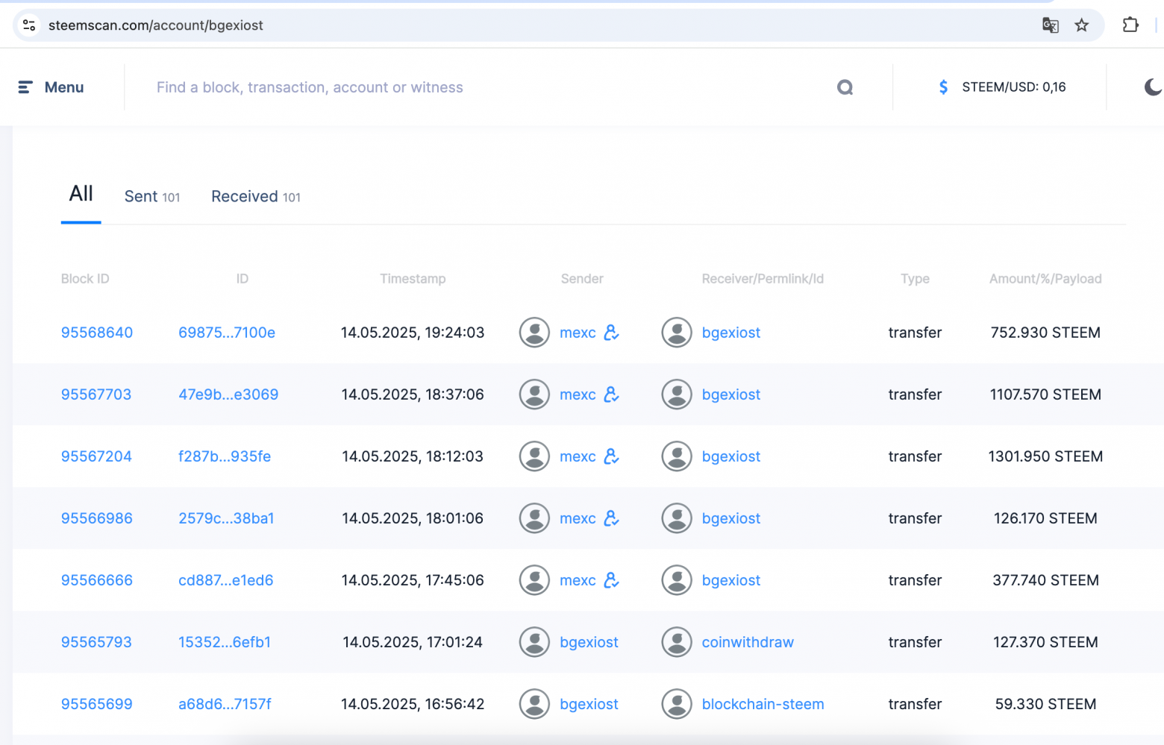The width and height of the screenshot is (1164, 745).
Task: Open block 95565793 link
Action: click(x=96, y=642)
